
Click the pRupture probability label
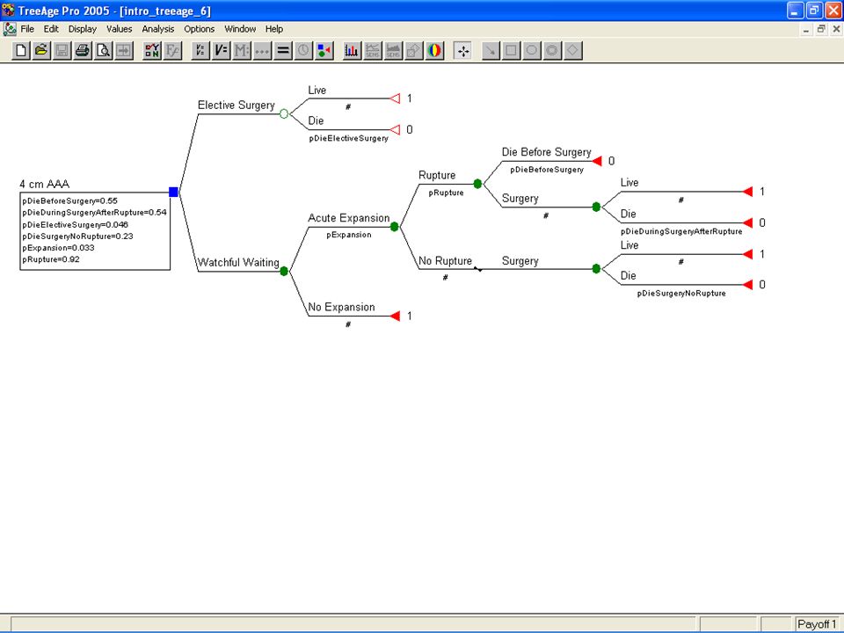point(447,193)
